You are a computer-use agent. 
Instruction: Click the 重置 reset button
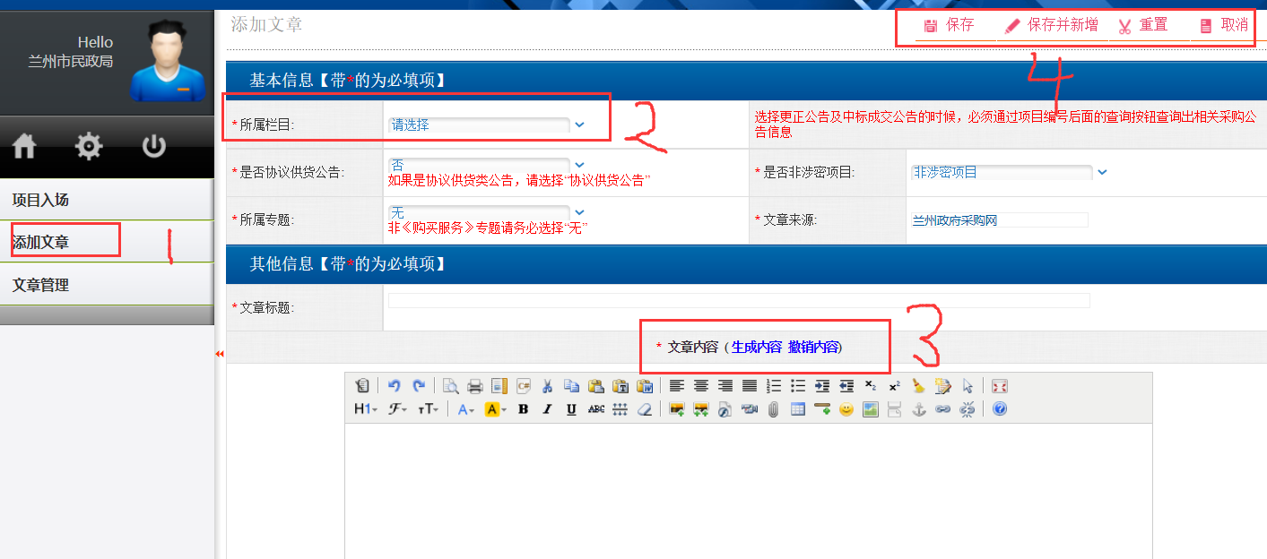[1143, 25]
